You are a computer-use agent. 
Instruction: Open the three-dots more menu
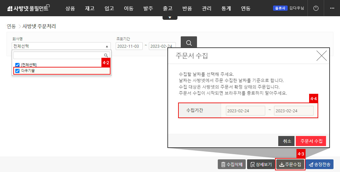(x=332, y=8)
